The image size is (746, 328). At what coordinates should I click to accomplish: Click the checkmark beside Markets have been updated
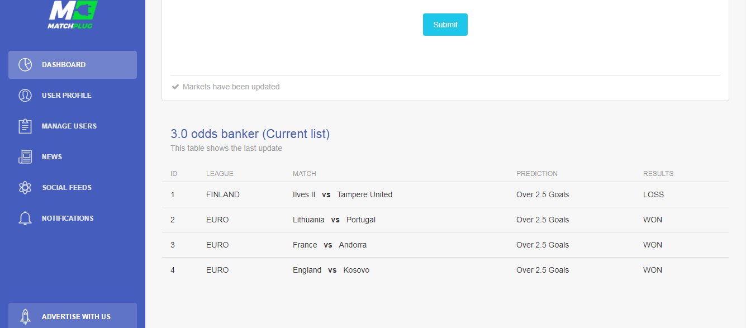[175, 87]
